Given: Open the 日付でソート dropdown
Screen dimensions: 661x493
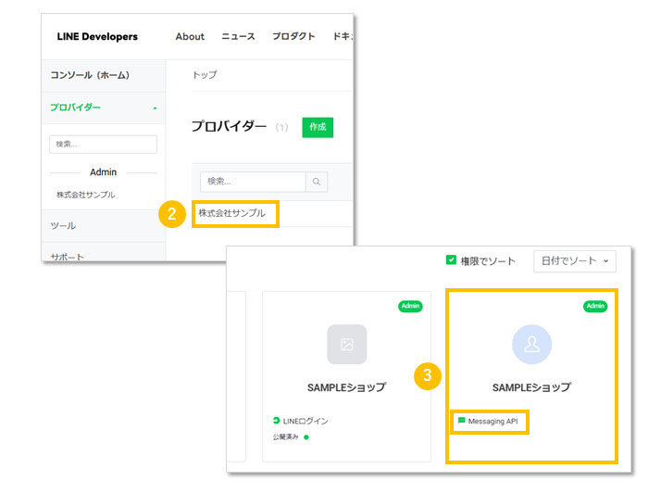Looking at the screenshot, I should (574, 261).
